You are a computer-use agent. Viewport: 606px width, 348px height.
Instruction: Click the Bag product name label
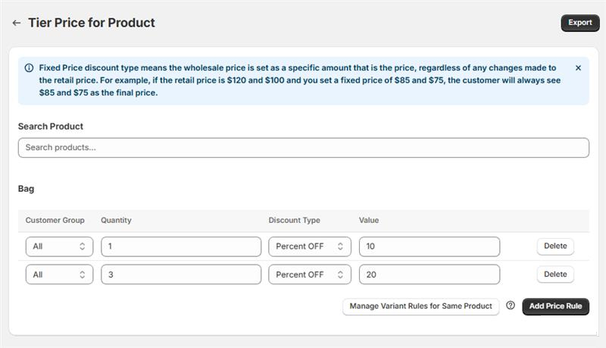pos(27,189)
